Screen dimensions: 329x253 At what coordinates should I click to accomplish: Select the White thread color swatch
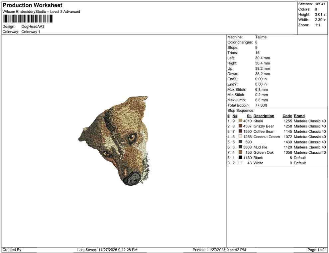[x=240, y=163]
